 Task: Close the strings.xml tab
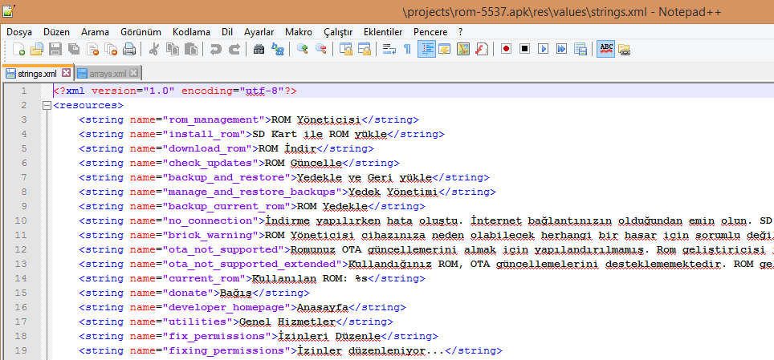tap(66, 73)
